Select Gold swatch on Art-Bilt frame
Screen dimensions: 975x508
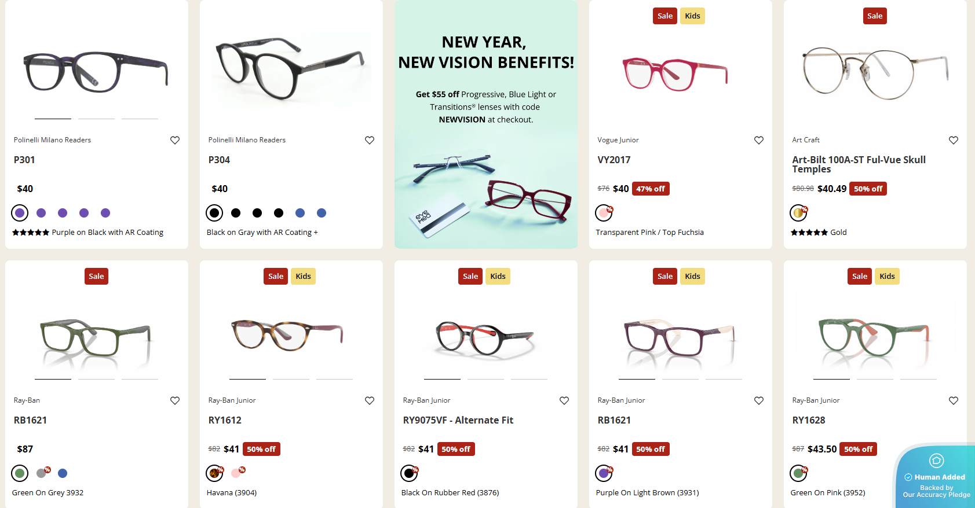798,213
